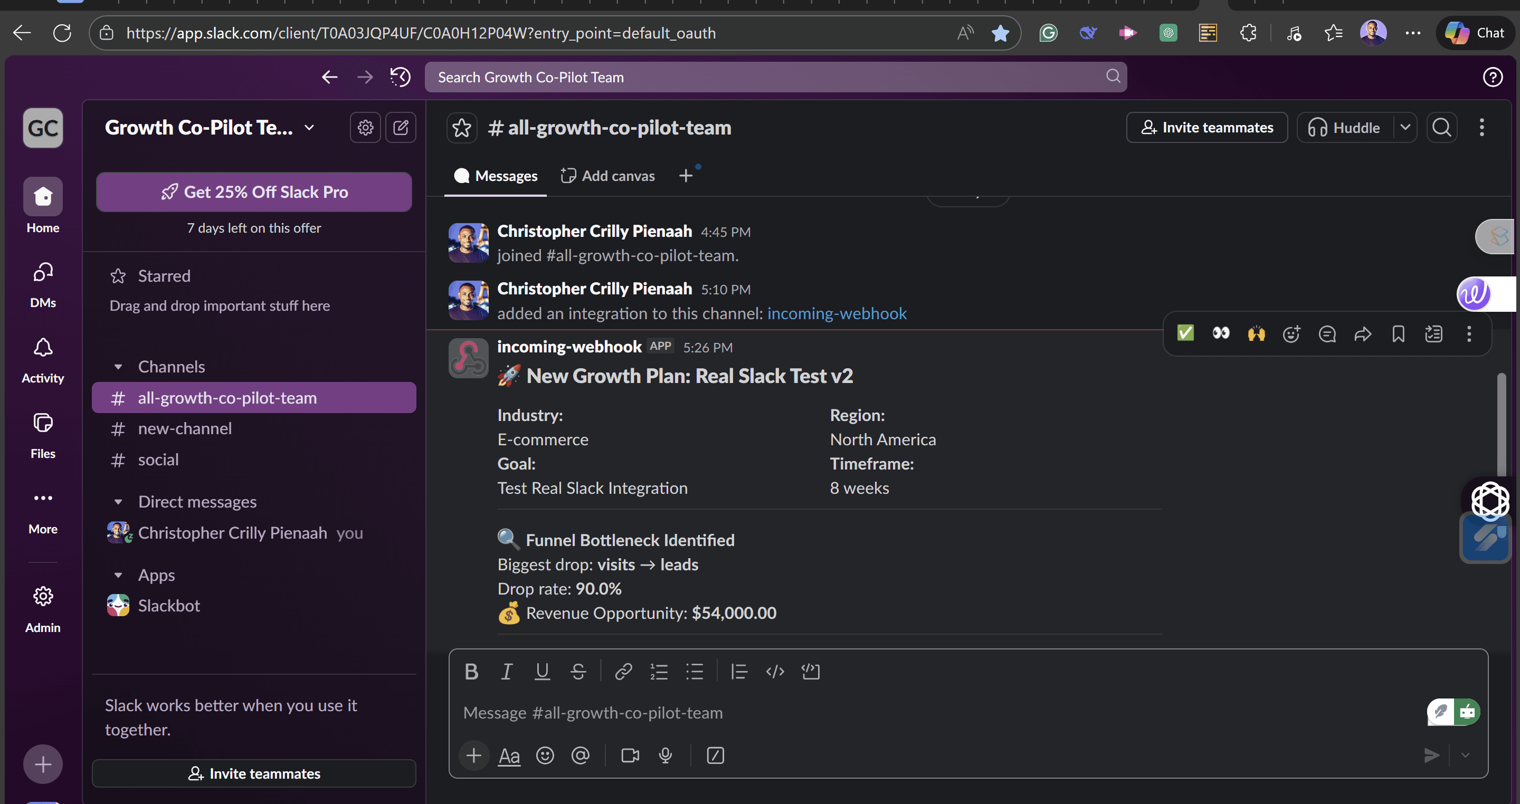Open Slackbot app conversation

tap(254, 606)
